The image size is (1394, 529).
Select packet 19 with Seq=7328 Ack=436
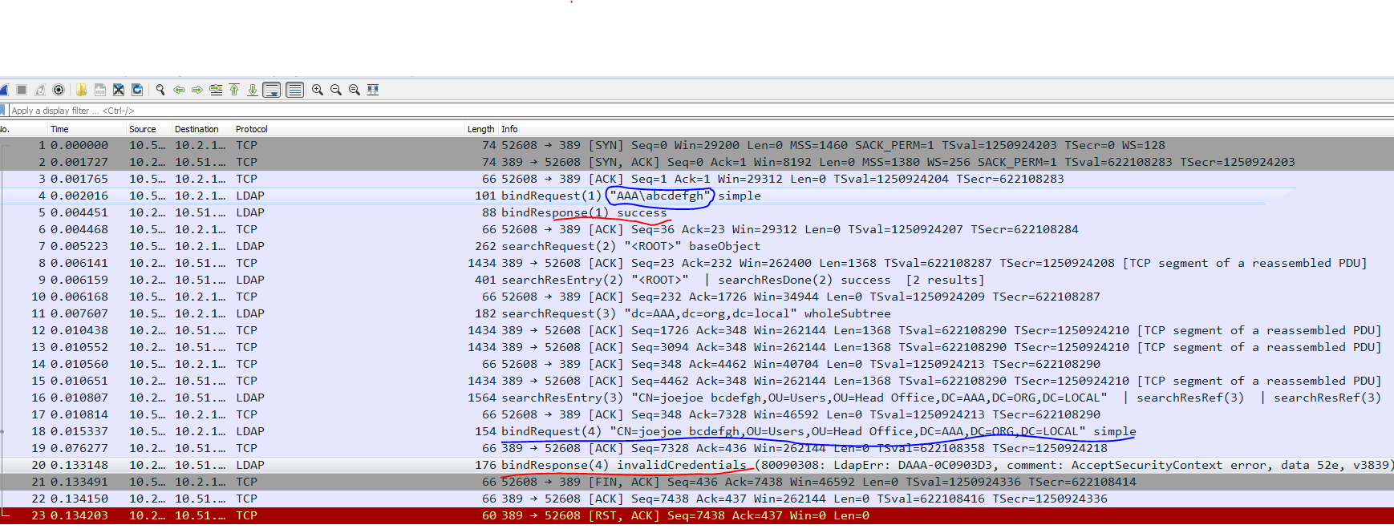(697, 448)
